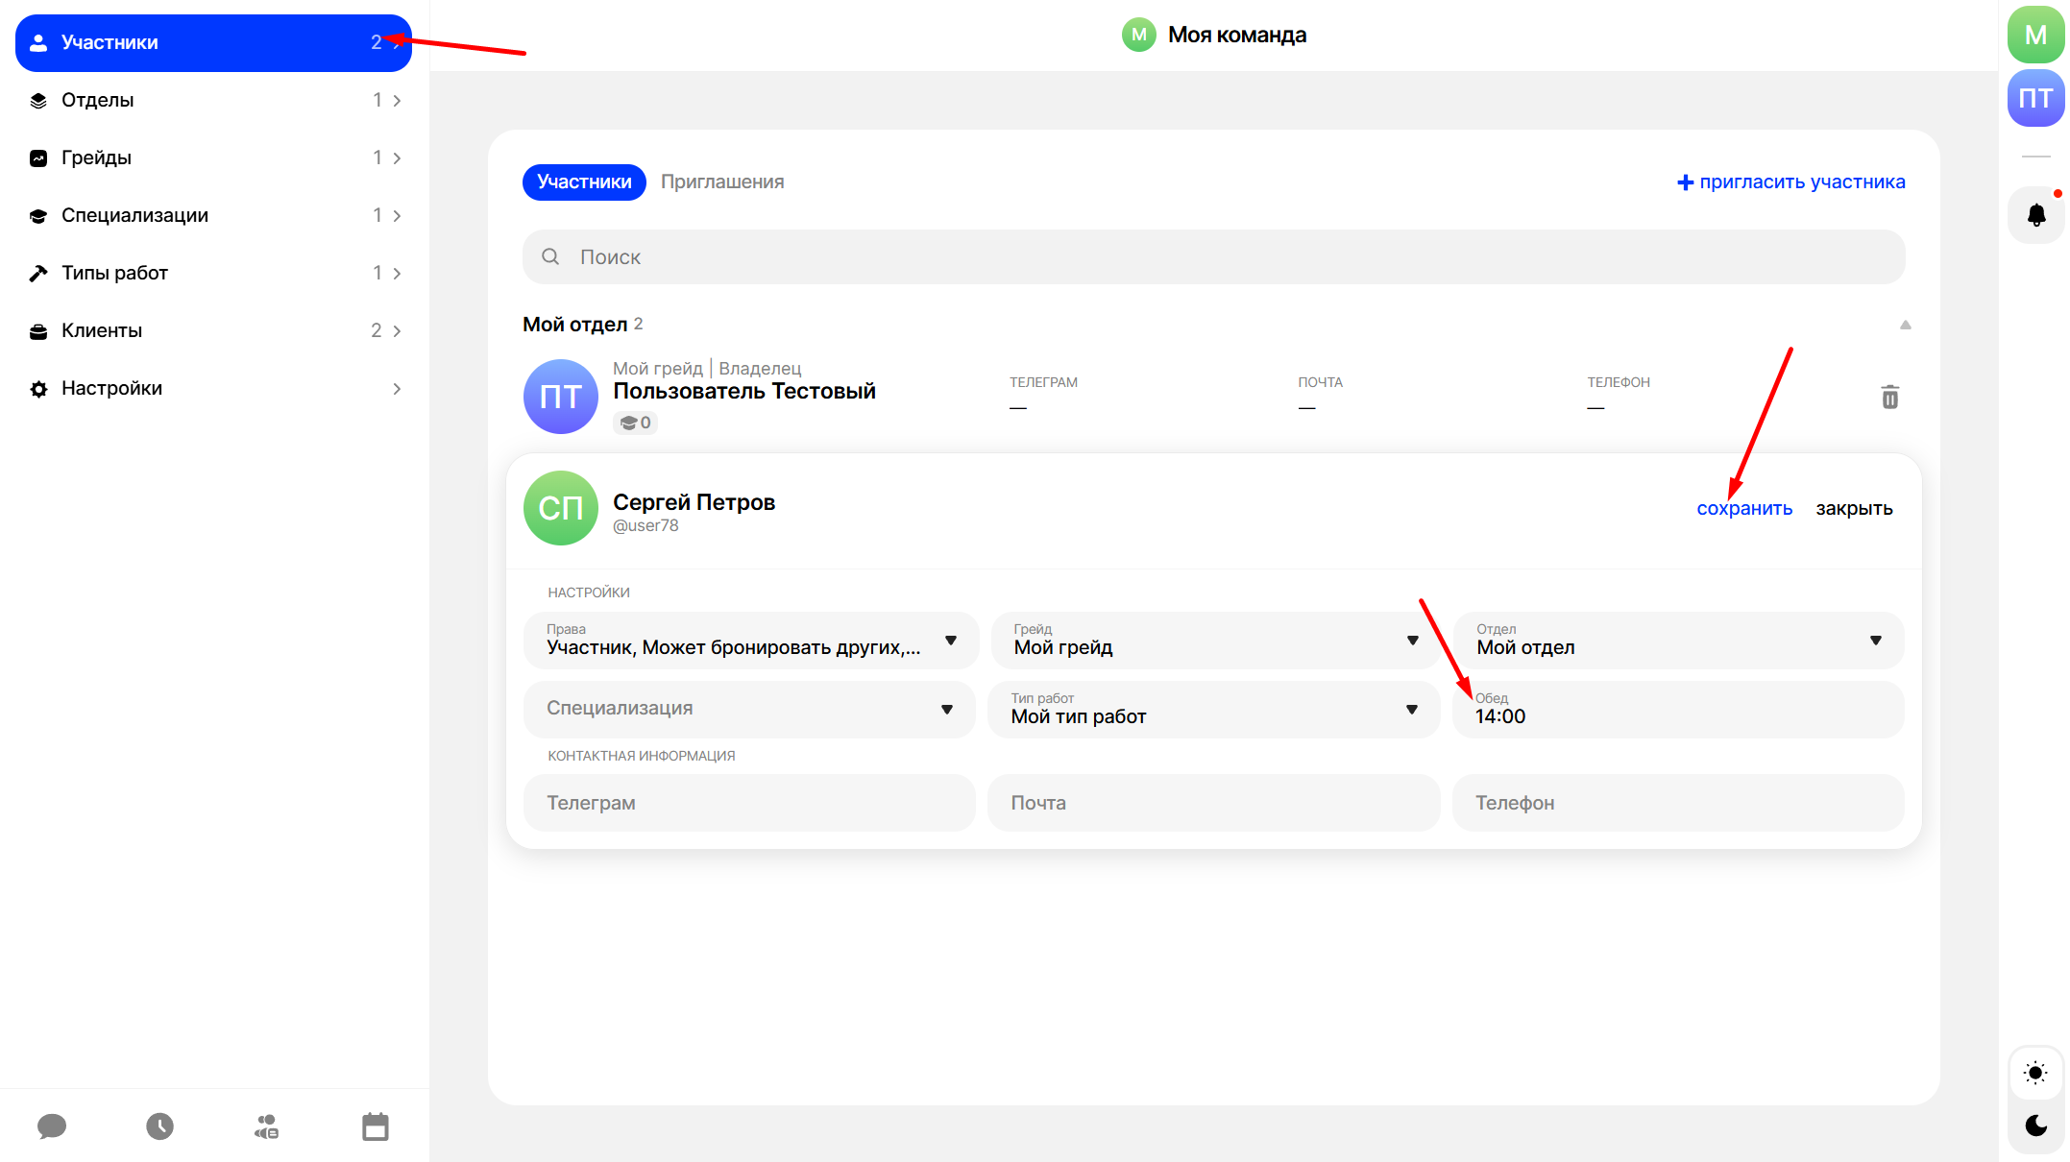The height and width of the screenshot is (1162, 2070).
Task: Open Клиенты in the sidebar
Action: click(213, 330)
